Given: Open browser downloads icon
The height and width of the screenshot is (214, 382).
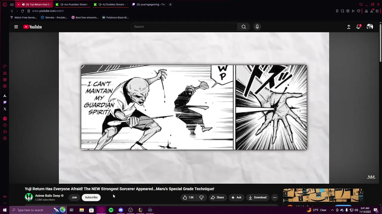Looking at the screenshot, I should pyautogui.click(x=372, y=11).
